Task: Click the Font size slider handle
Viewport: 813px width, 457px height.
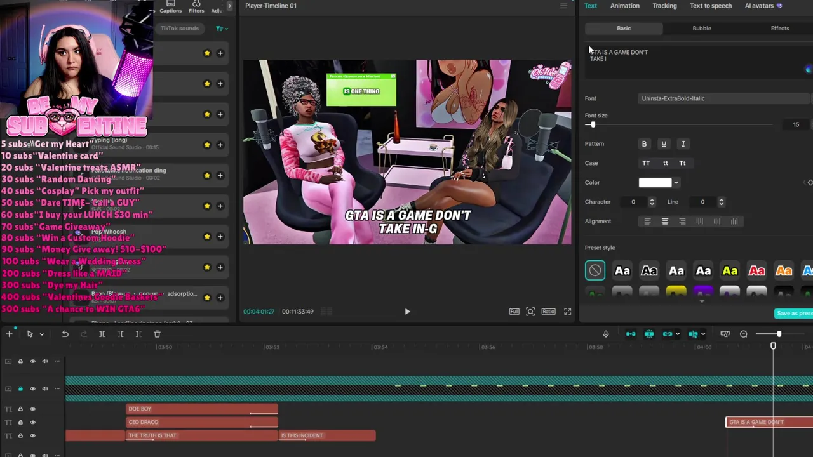Action: (593, 125)
